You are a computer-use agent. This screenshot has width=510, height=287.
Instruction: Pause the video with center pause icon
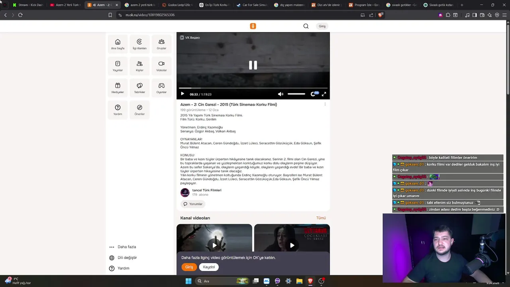point(253,65)
